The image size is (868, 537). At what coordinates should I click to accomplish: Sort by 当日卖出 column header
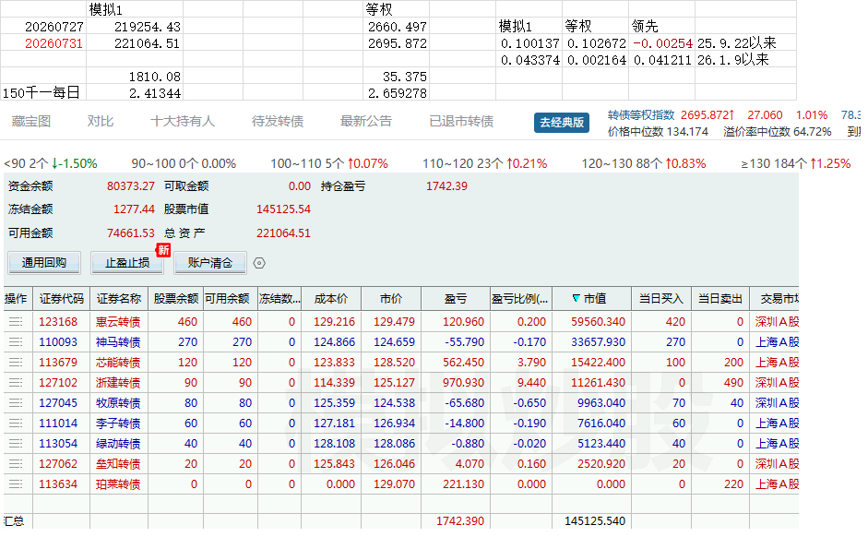pos(719,299)
